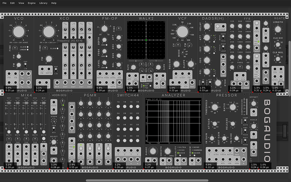
Task: Click the XCO square wave PW knob
Action: tap(65, 30)
